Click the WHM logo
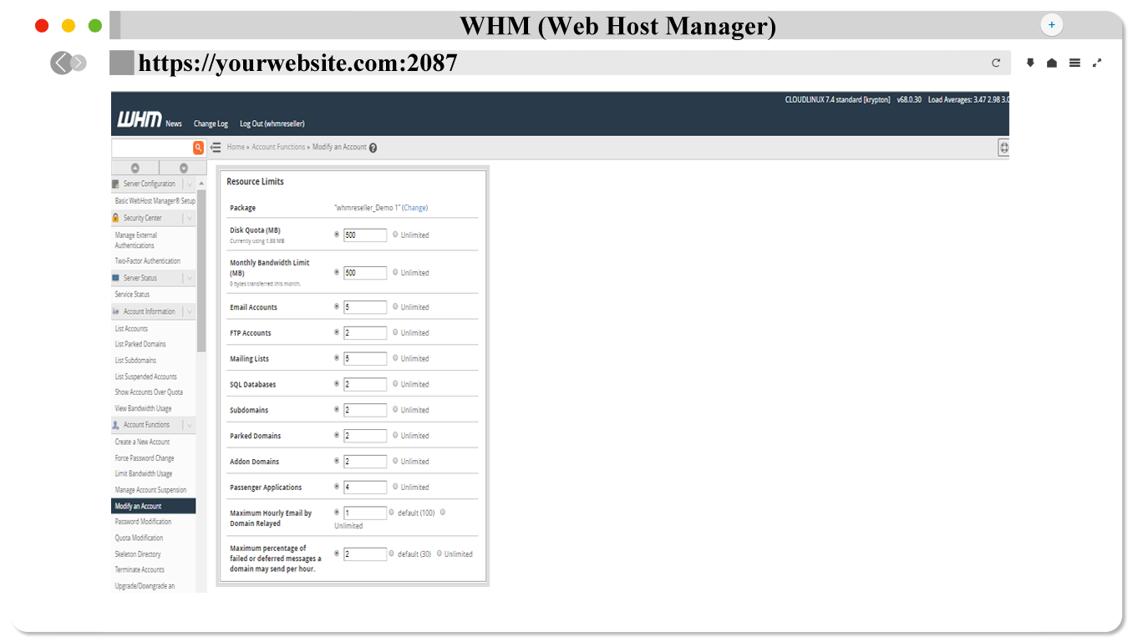Screen dimensions: 1138x642 (139, 119)
